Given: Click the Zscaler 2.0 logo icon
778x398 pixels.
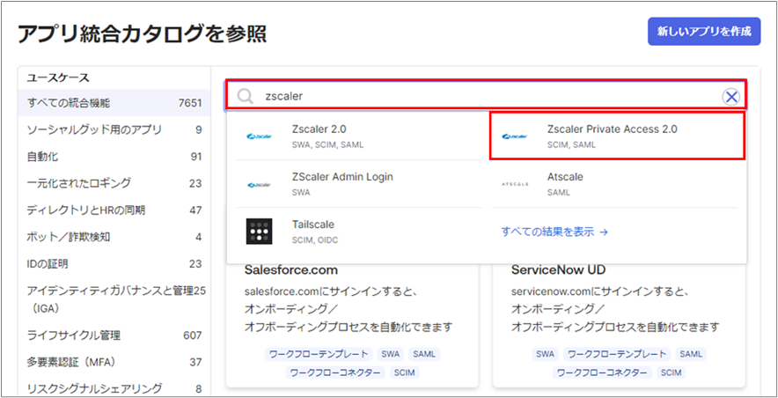Looking at the screenshot, I should (259, 136).
